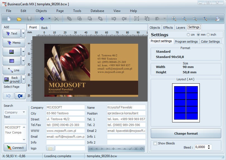This screenshot has width=226, height=160.
Task: Browse for logo with folder button
Action: click(50, 148)
